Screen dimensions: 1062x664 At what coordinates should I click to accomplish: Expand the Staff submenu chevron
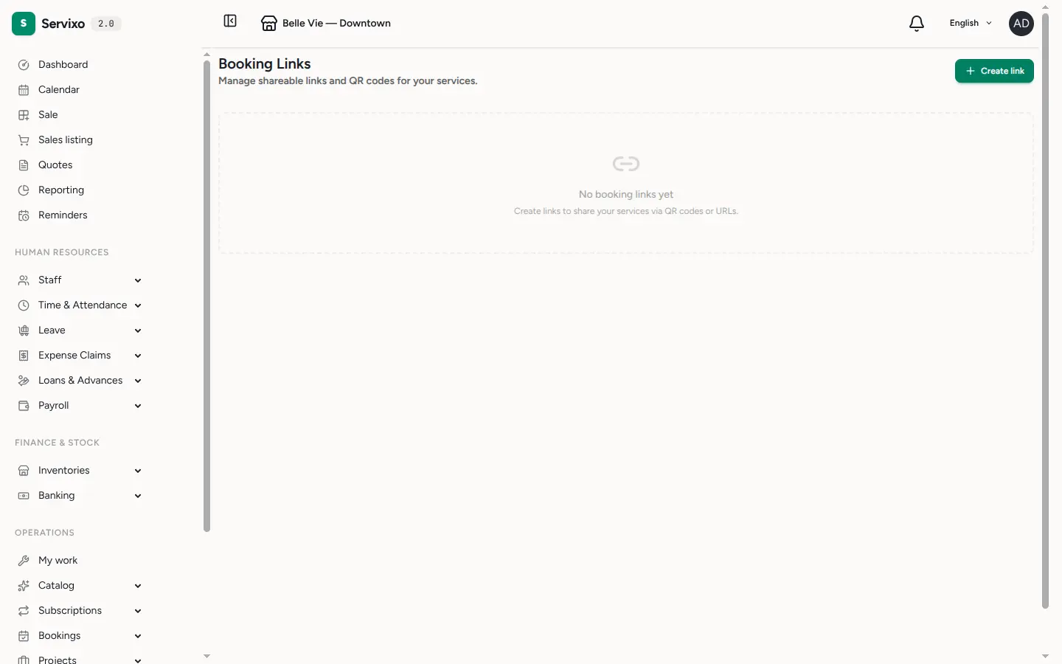point(138,280)
